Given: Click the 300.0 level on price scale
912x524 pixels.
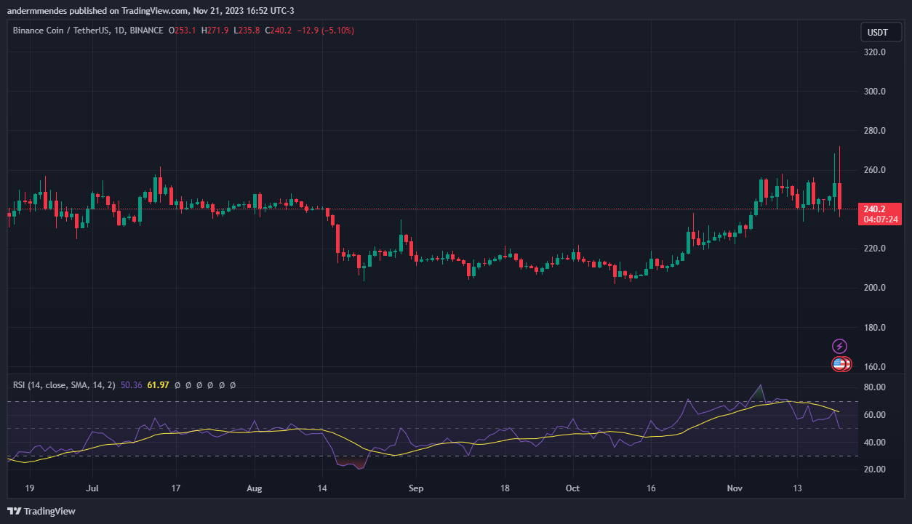Looking at the screenshot, I should tap(873, 92).
